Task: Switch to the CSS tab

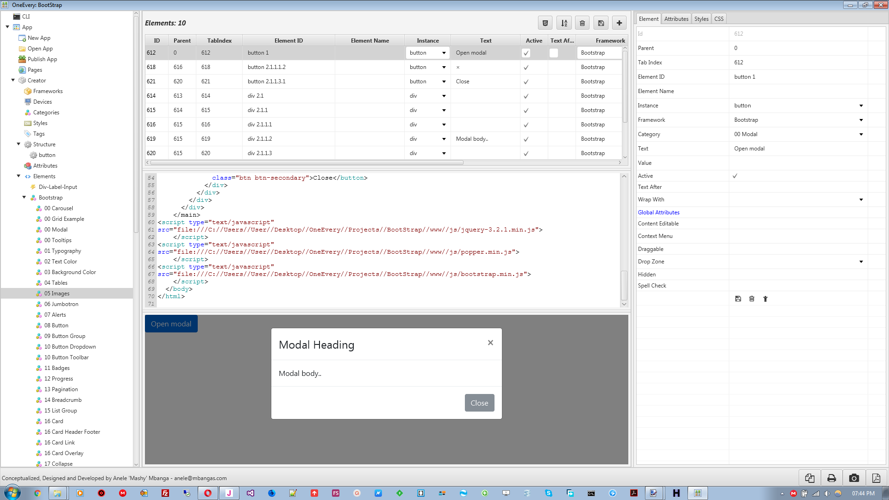Action: click(719, 19)
